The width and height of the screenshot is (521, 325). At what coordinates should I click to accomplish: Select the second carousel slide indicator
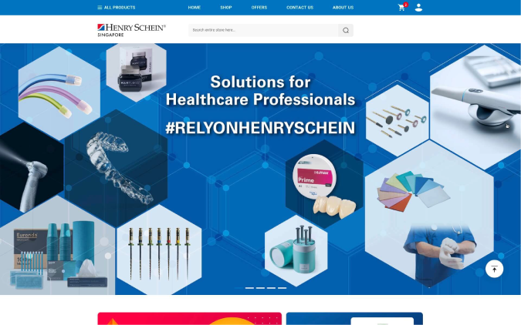(249, 288)
